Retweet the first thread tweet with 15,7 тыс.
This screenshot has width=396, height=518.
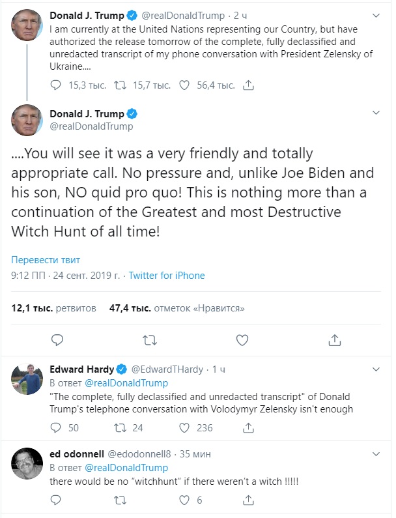[119, 85]
